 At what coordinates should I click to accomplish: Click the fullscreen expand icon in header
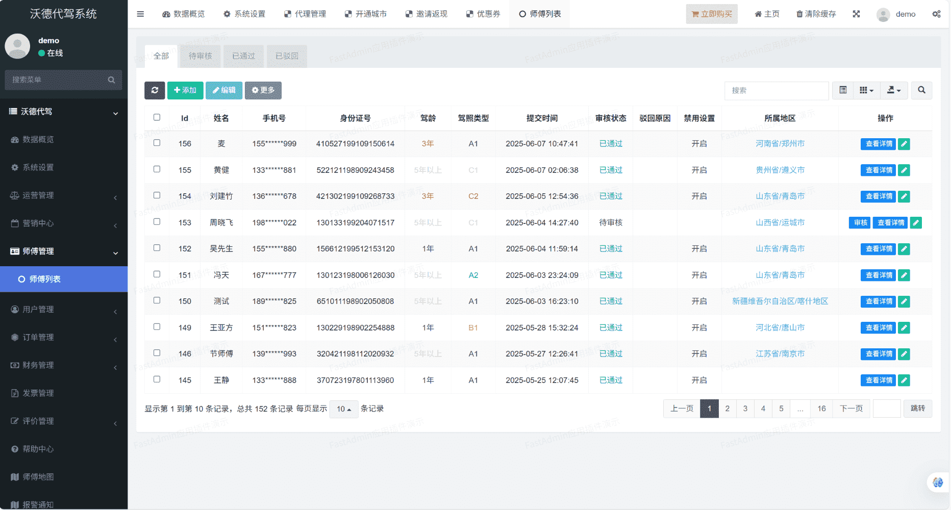coord(856,14)
